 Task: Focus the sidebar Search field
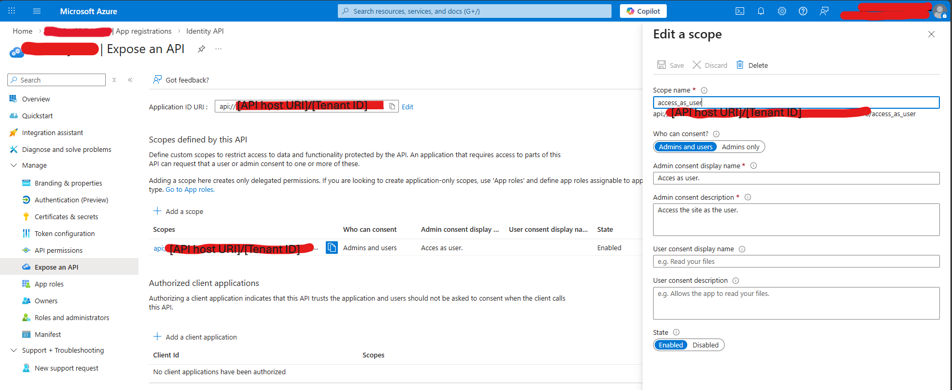tap(57, 80)
